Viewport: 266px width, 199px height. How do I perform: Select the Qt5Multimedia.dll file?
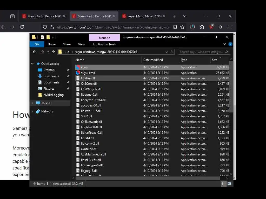click(152, 154)
